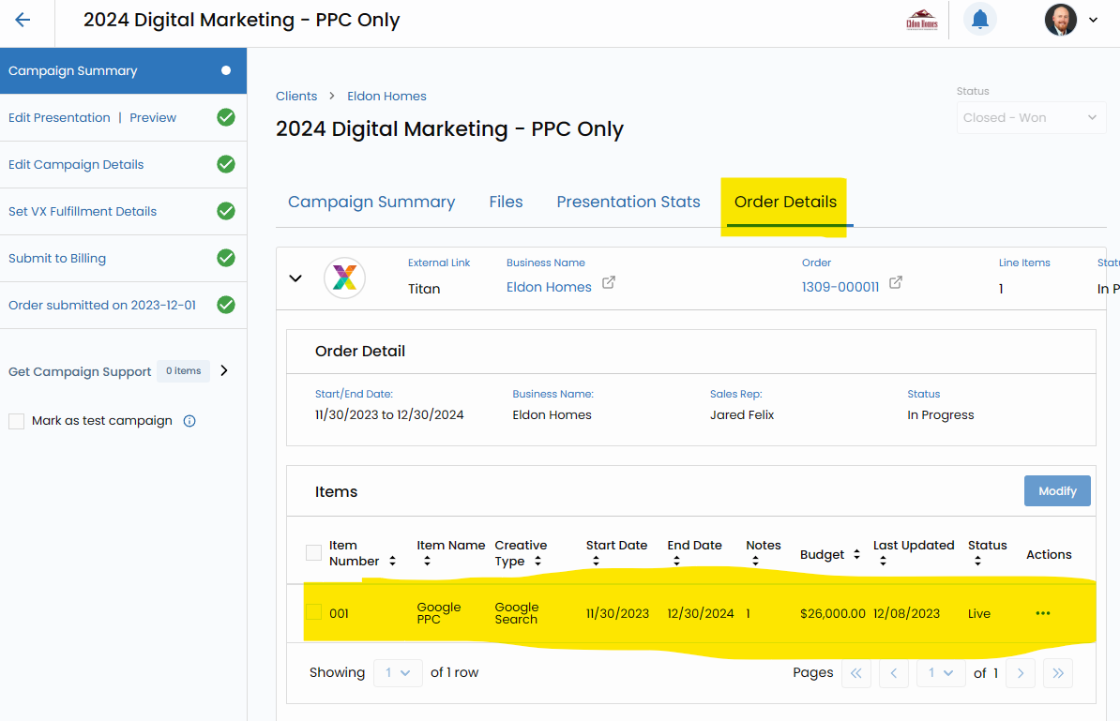Screen dimensions: 1120x721
Task: Open the notifications bell
Action: [979, 20]
